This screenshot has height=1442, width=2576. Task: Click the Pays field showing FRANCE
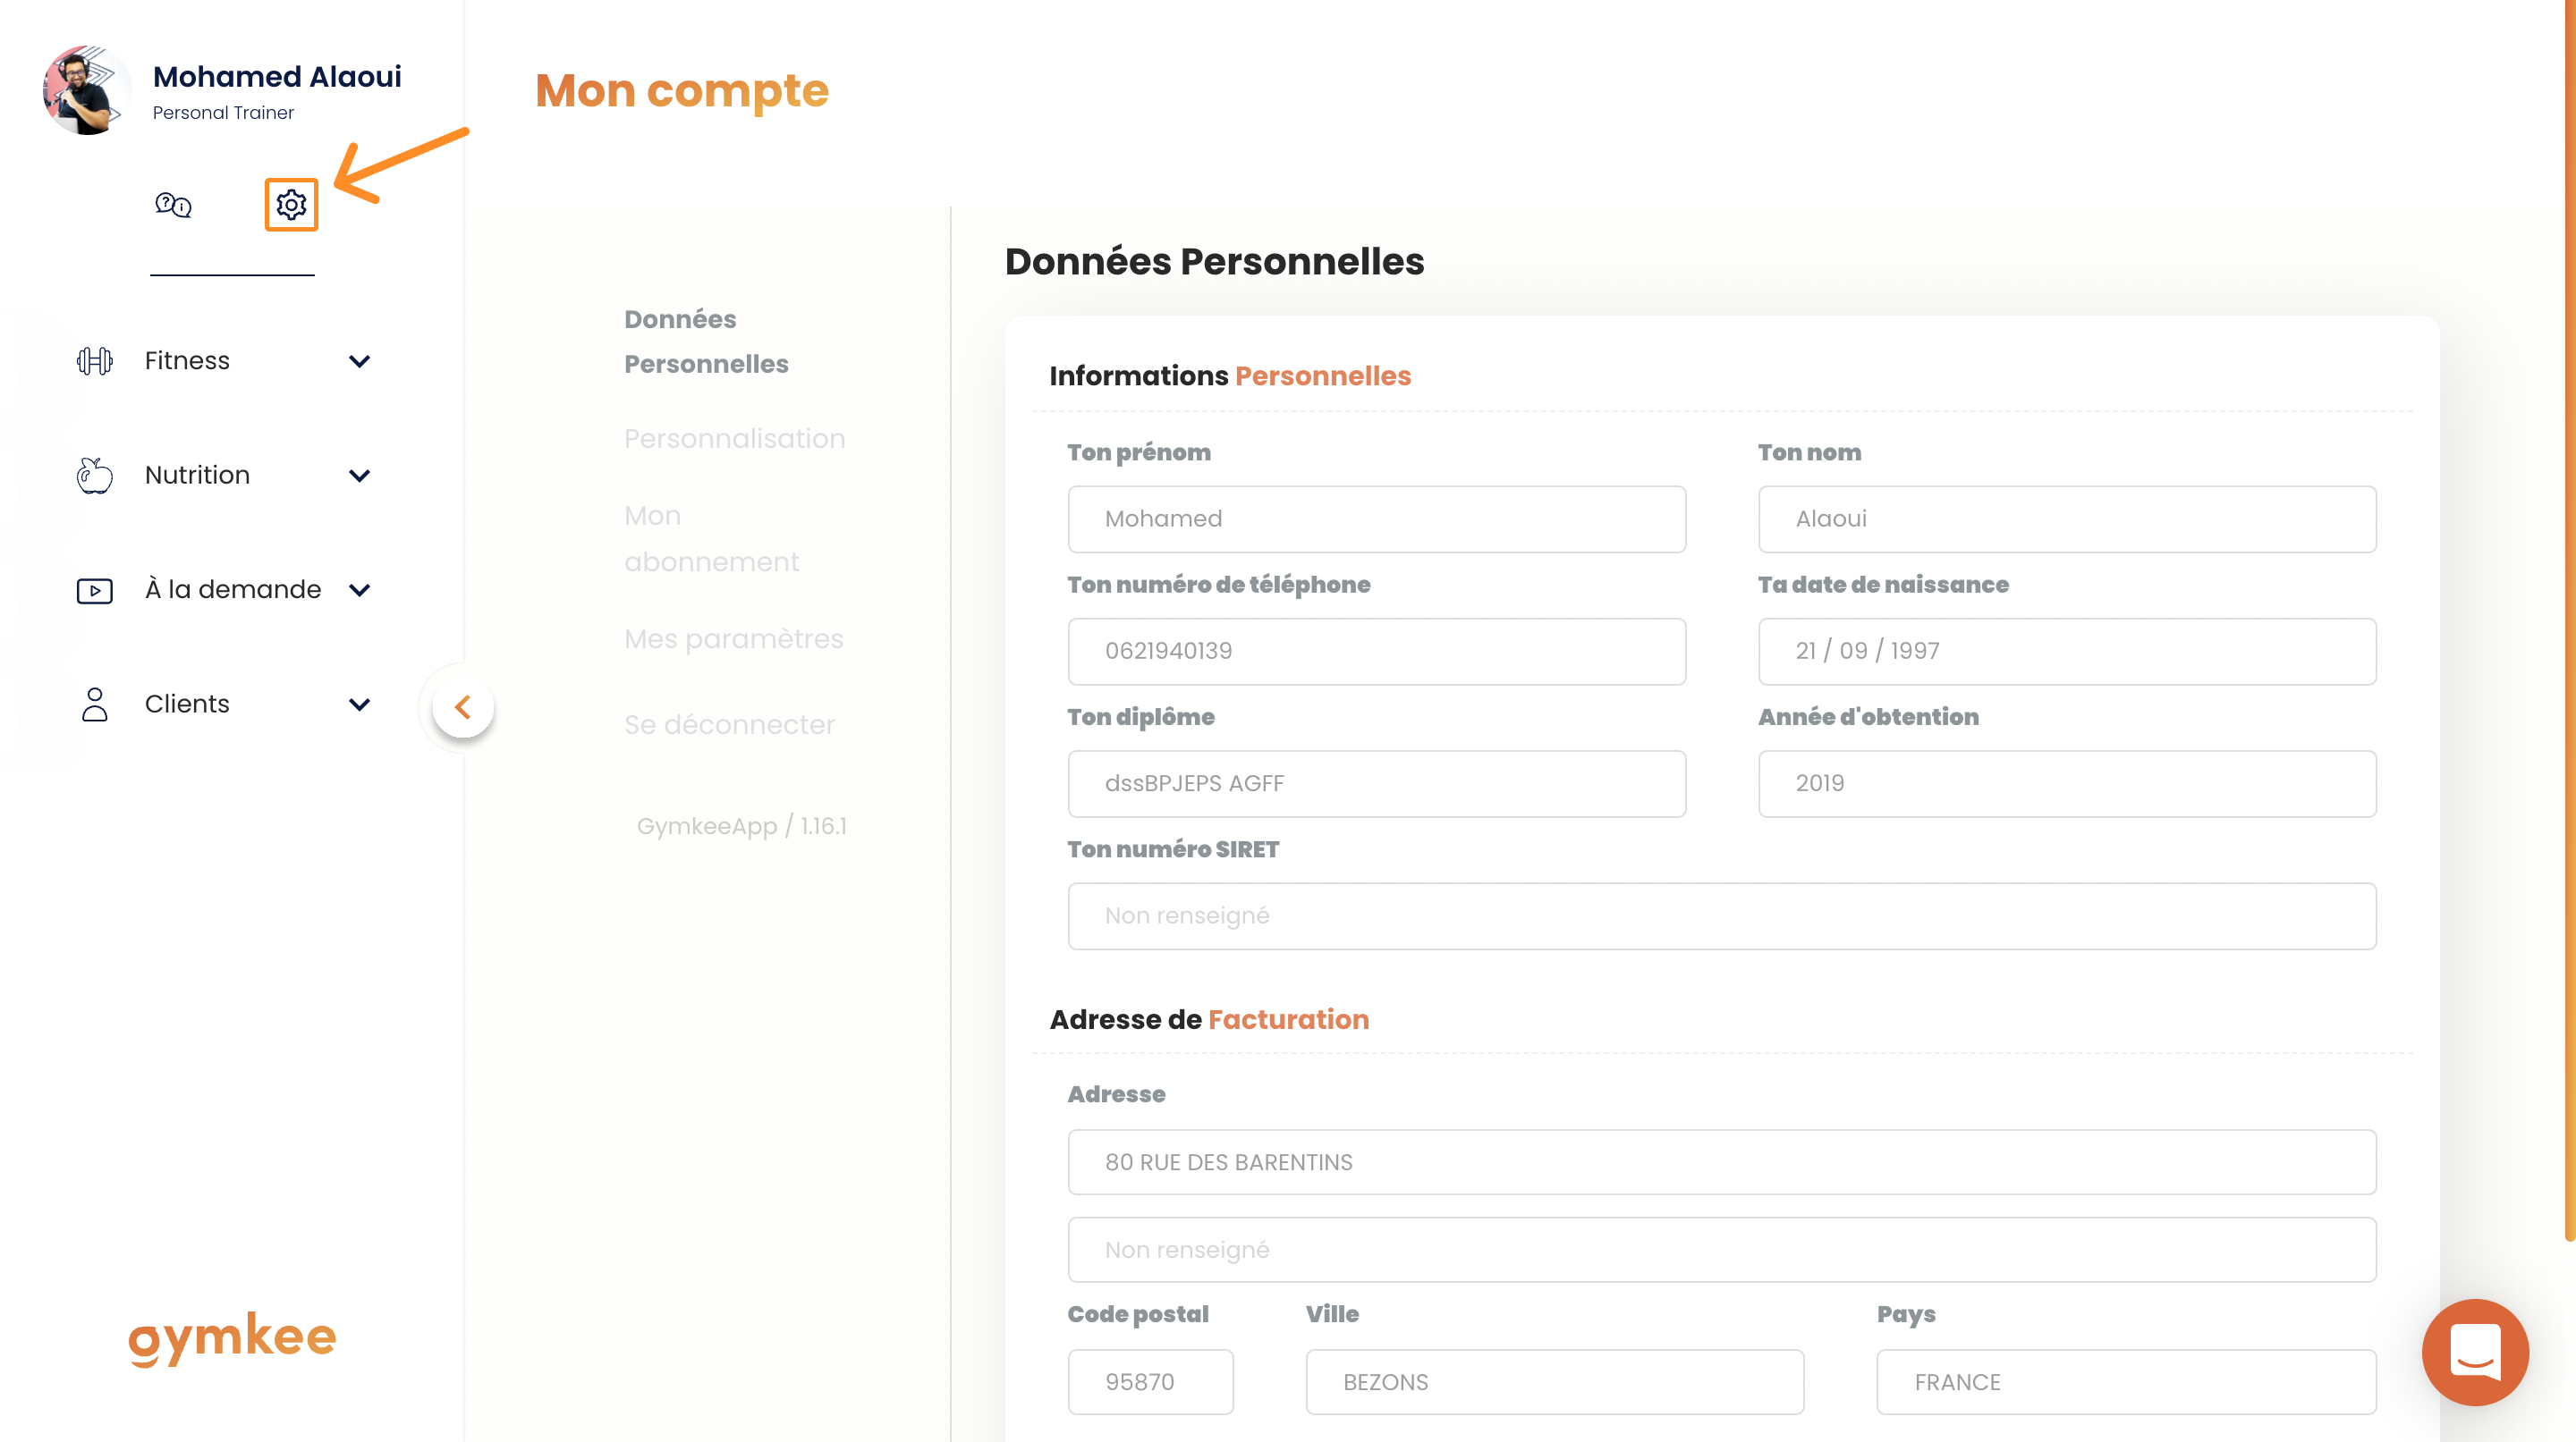(2126, 1382)
